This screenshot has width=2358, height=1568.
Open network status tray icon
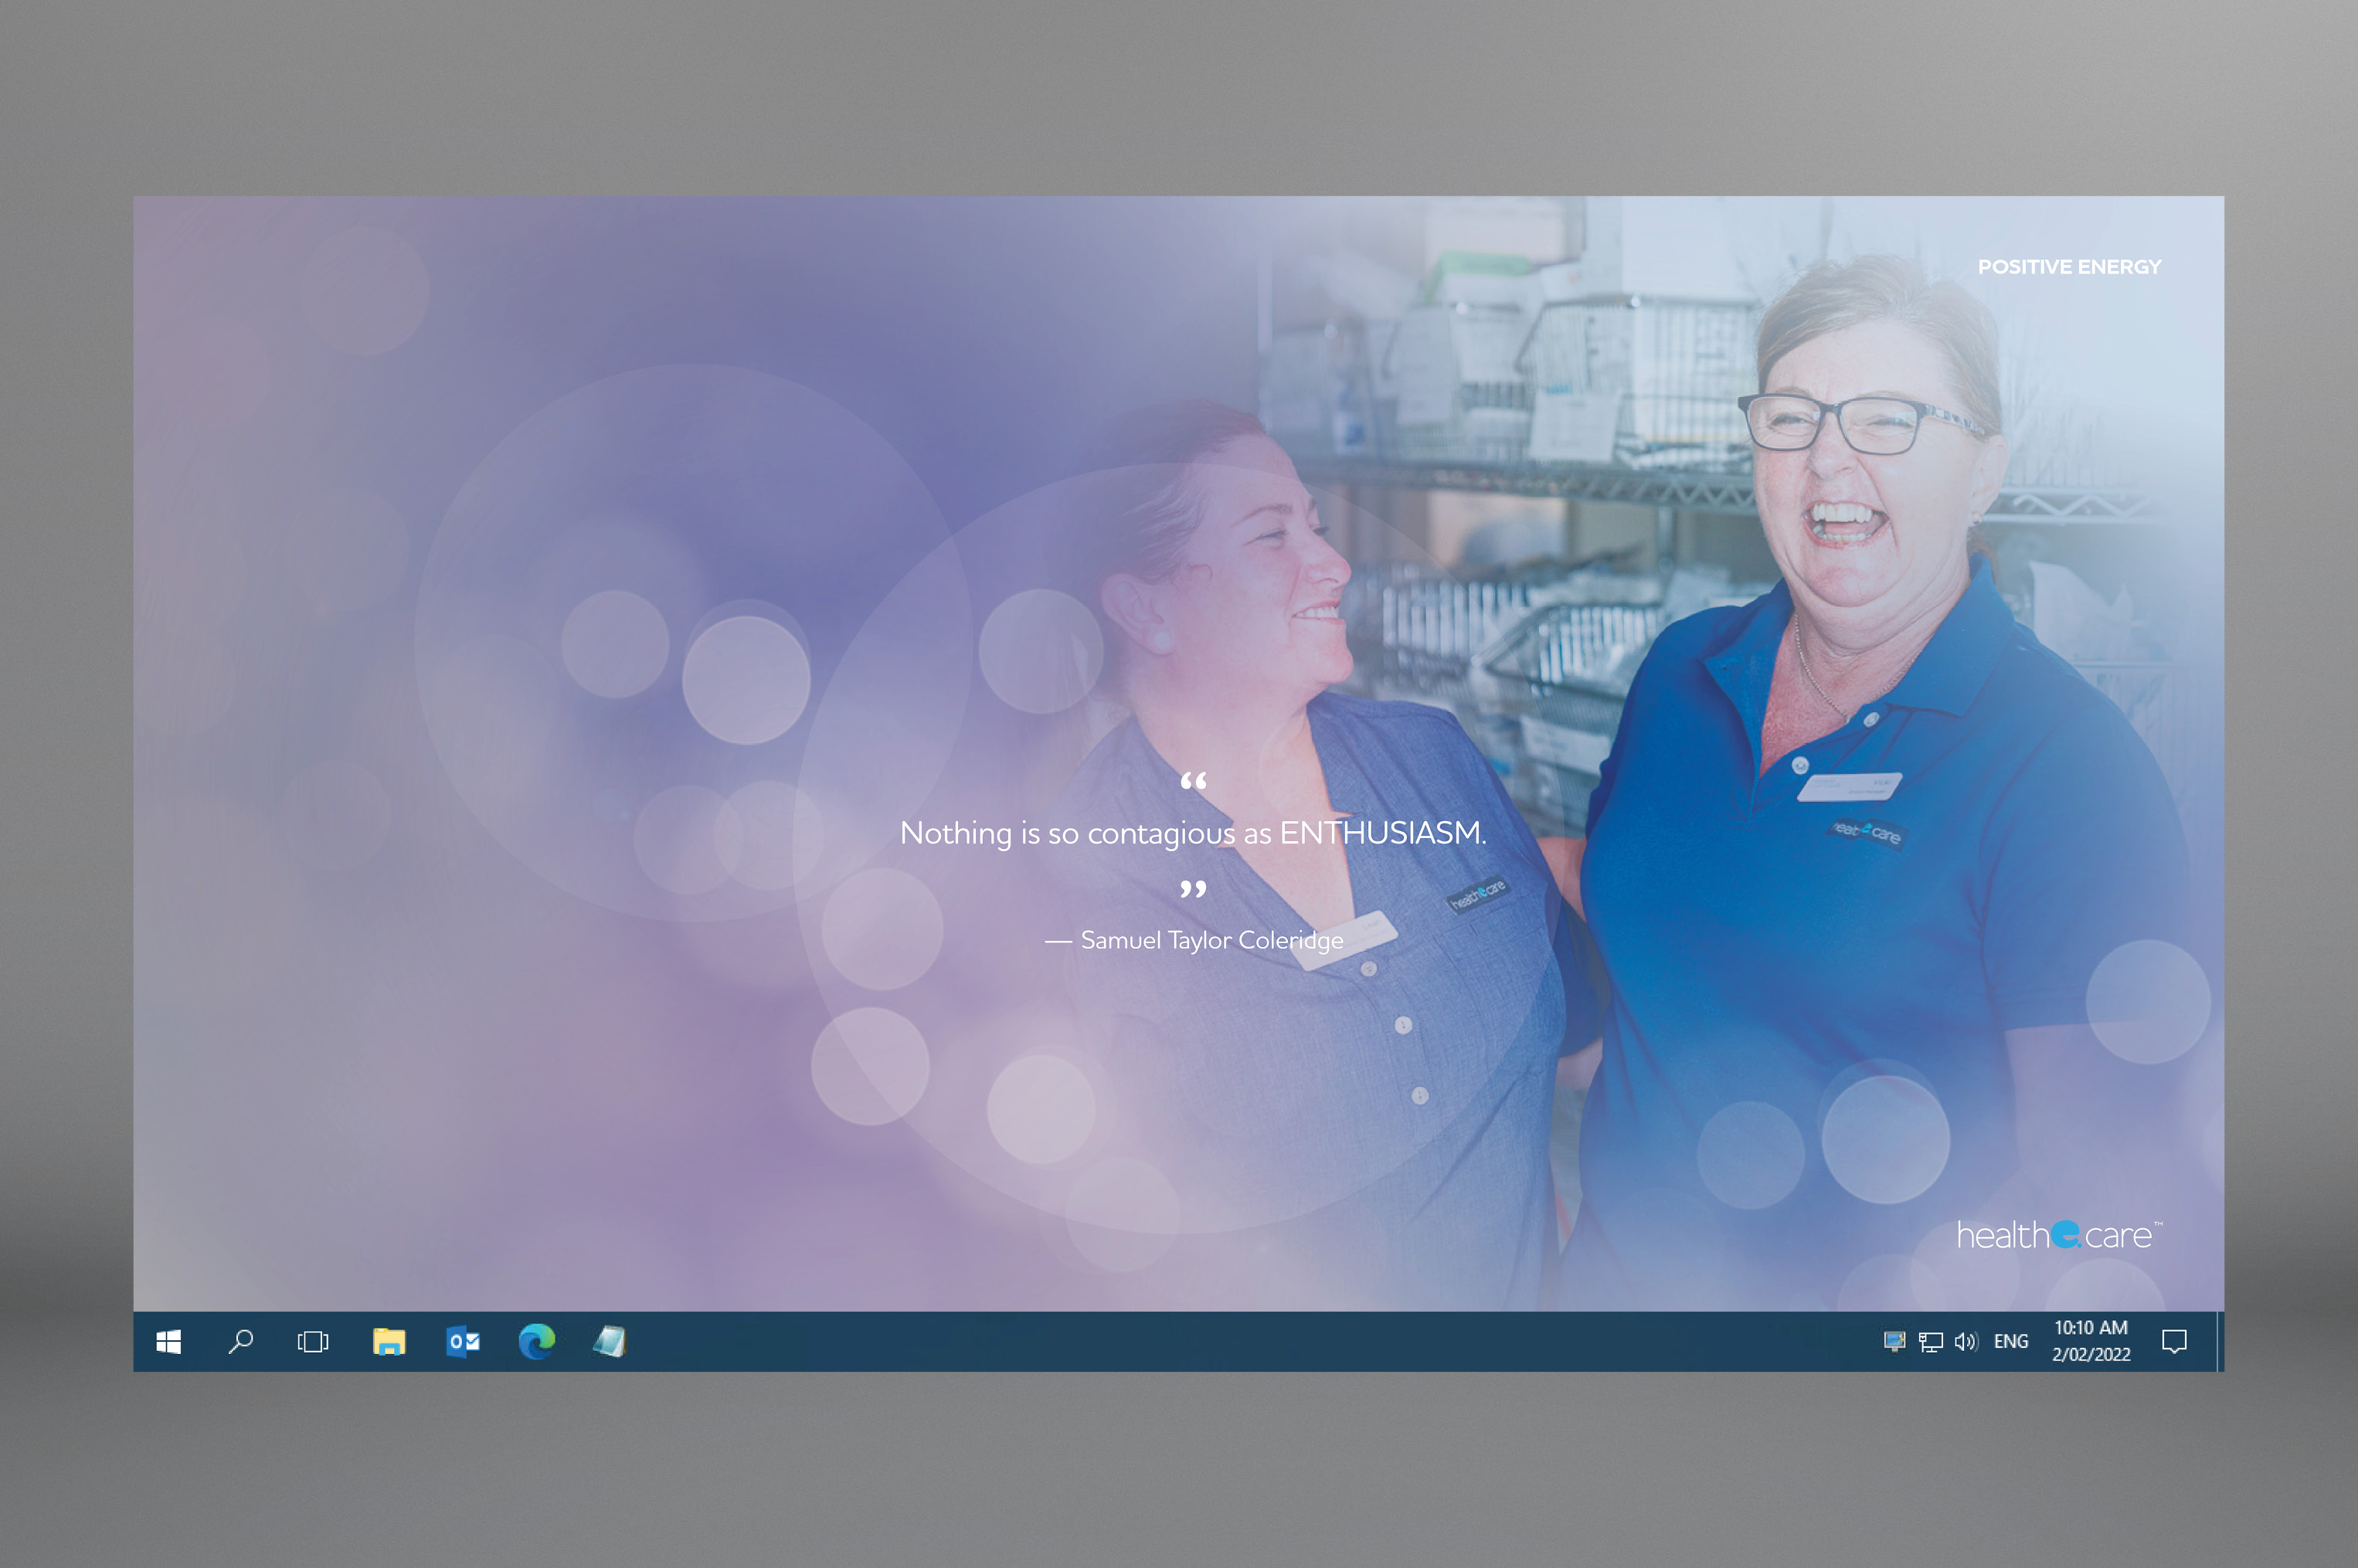[x=1930, y=1342]
